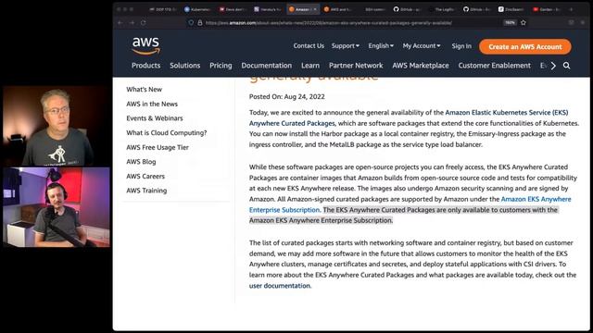593x333 pixels.
Task: Click the AWS logo
Action: pyautogui.click(x=146, y=46)
